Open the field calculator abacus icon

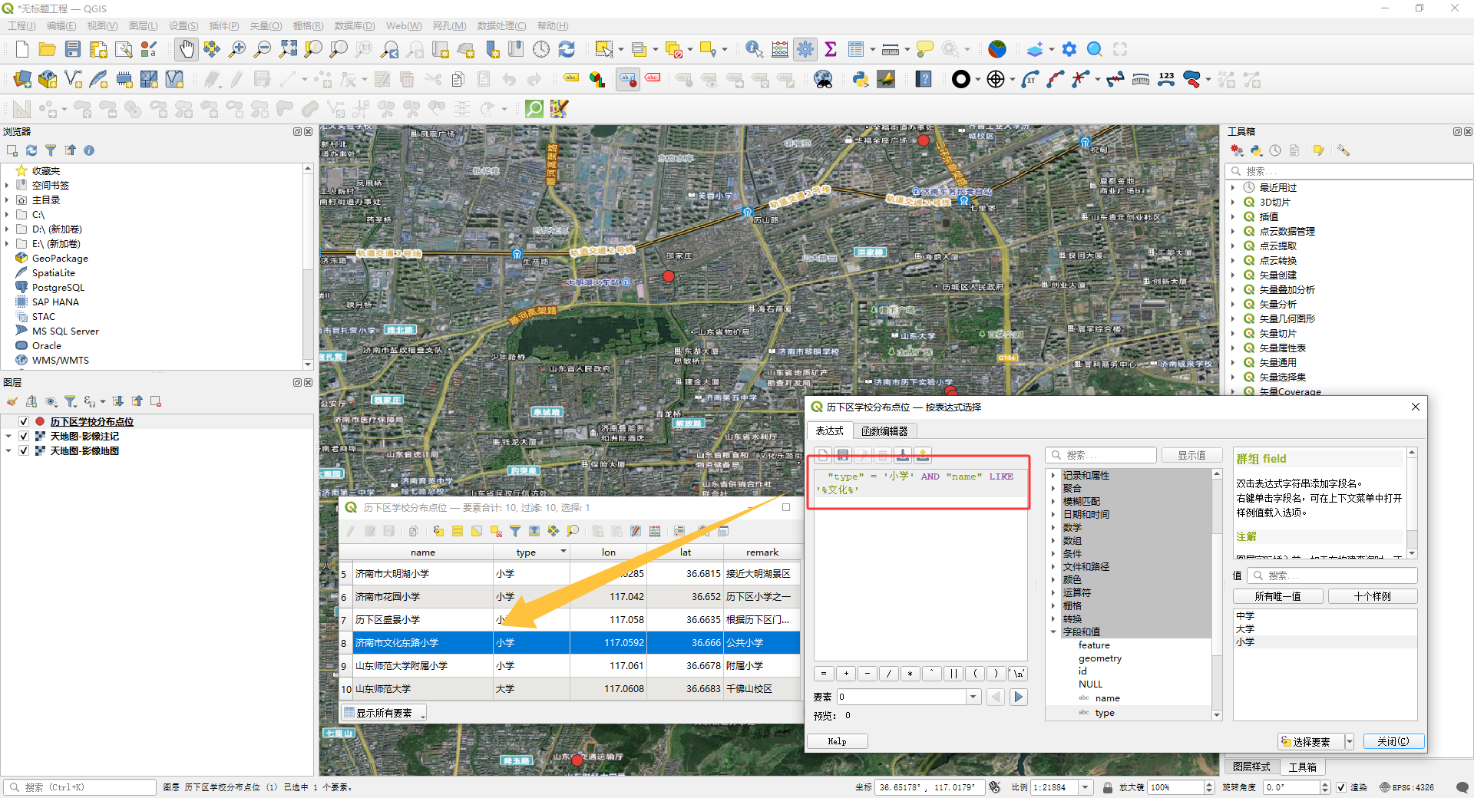click(780, 49)
